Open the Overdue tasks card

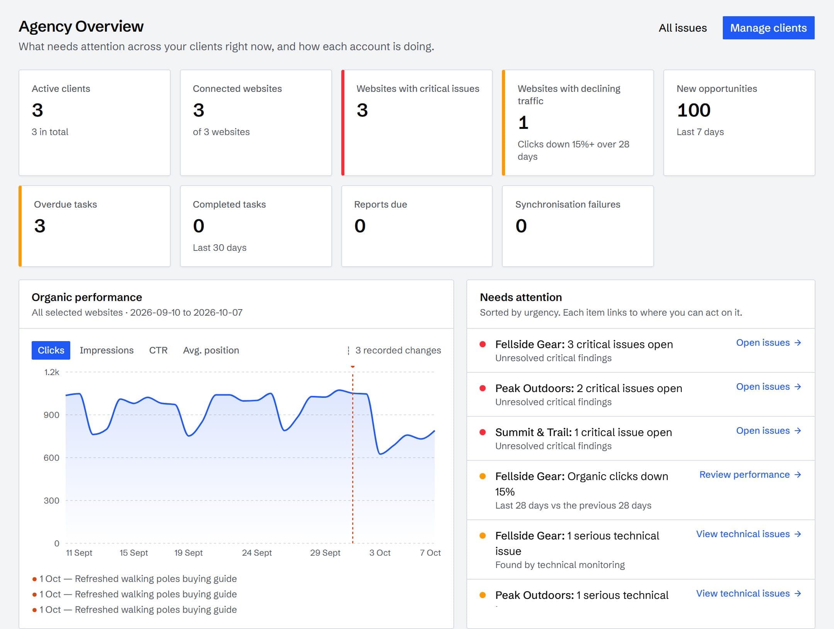click(x=95, y=226)
